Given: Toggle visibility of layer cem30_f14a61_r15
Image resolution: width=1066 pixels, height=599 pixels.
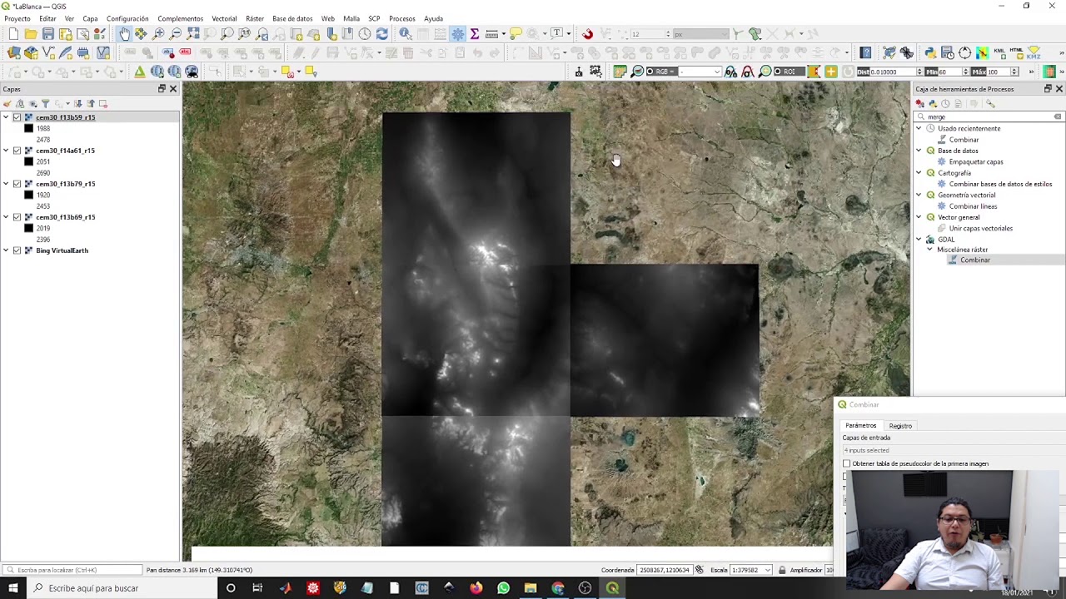Looking at the screenshot, I should point(17,151).
